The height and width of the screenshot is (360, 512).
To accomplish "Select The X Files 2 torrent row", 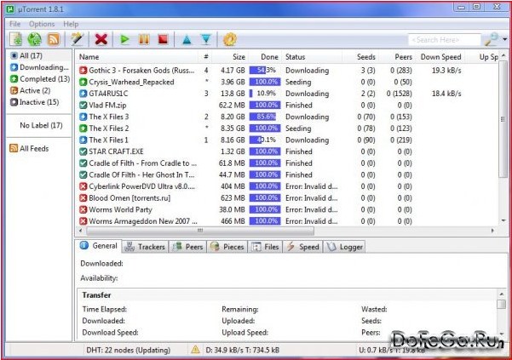I will coord(287,129).
